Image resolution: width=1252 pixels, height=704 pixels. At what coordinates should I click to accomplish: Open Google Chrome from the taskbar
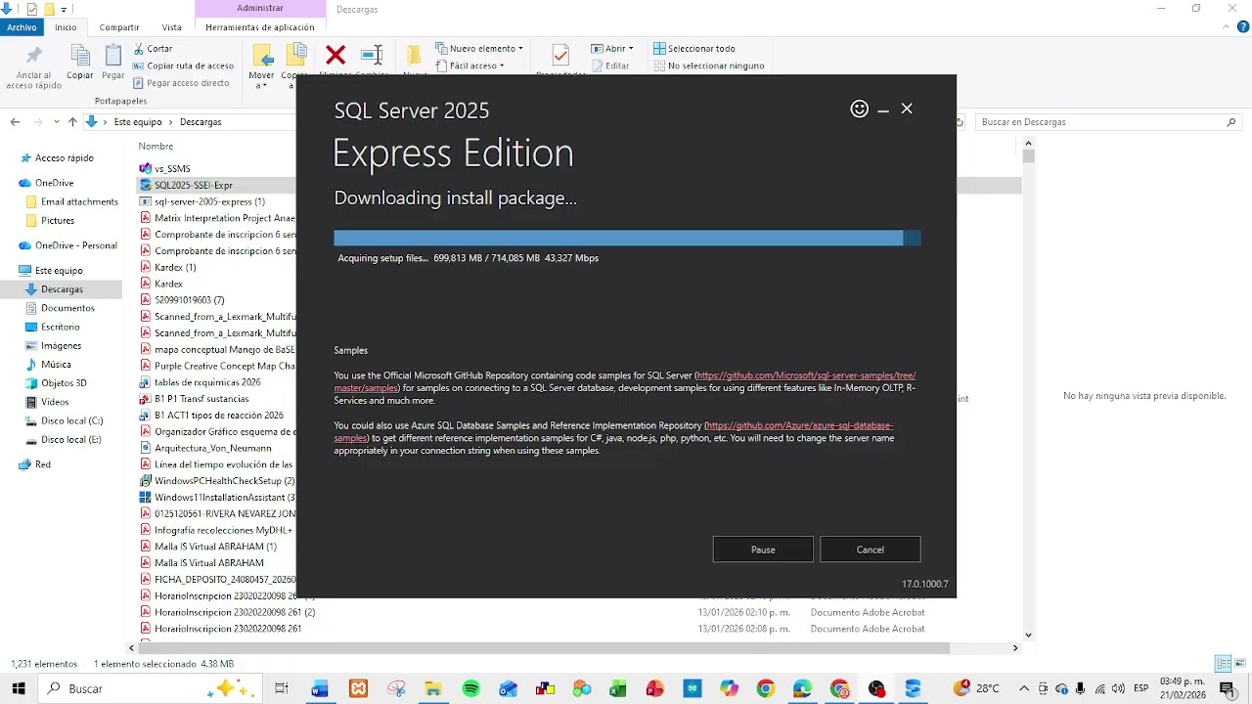pyautogui.click(x=766, y=688)
